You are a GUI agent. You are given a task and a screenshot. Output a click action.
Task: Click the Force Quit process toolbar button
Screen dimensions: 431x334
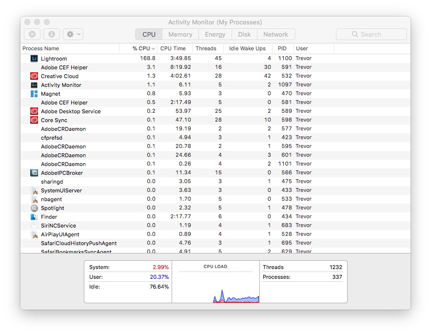32,34
